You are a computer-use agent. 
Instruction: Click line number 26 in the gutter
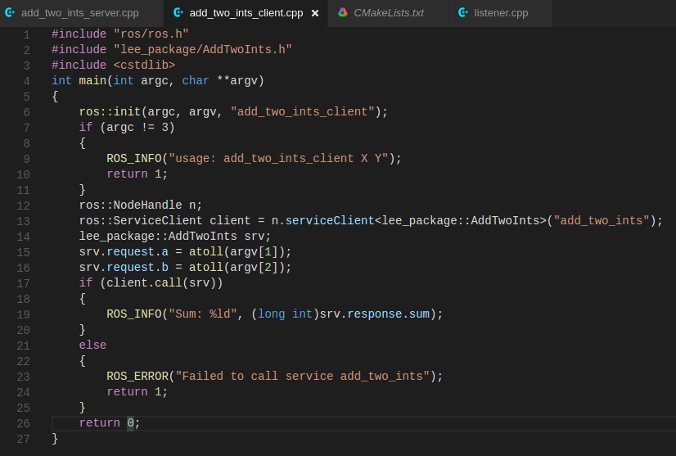tap(23, 423)
